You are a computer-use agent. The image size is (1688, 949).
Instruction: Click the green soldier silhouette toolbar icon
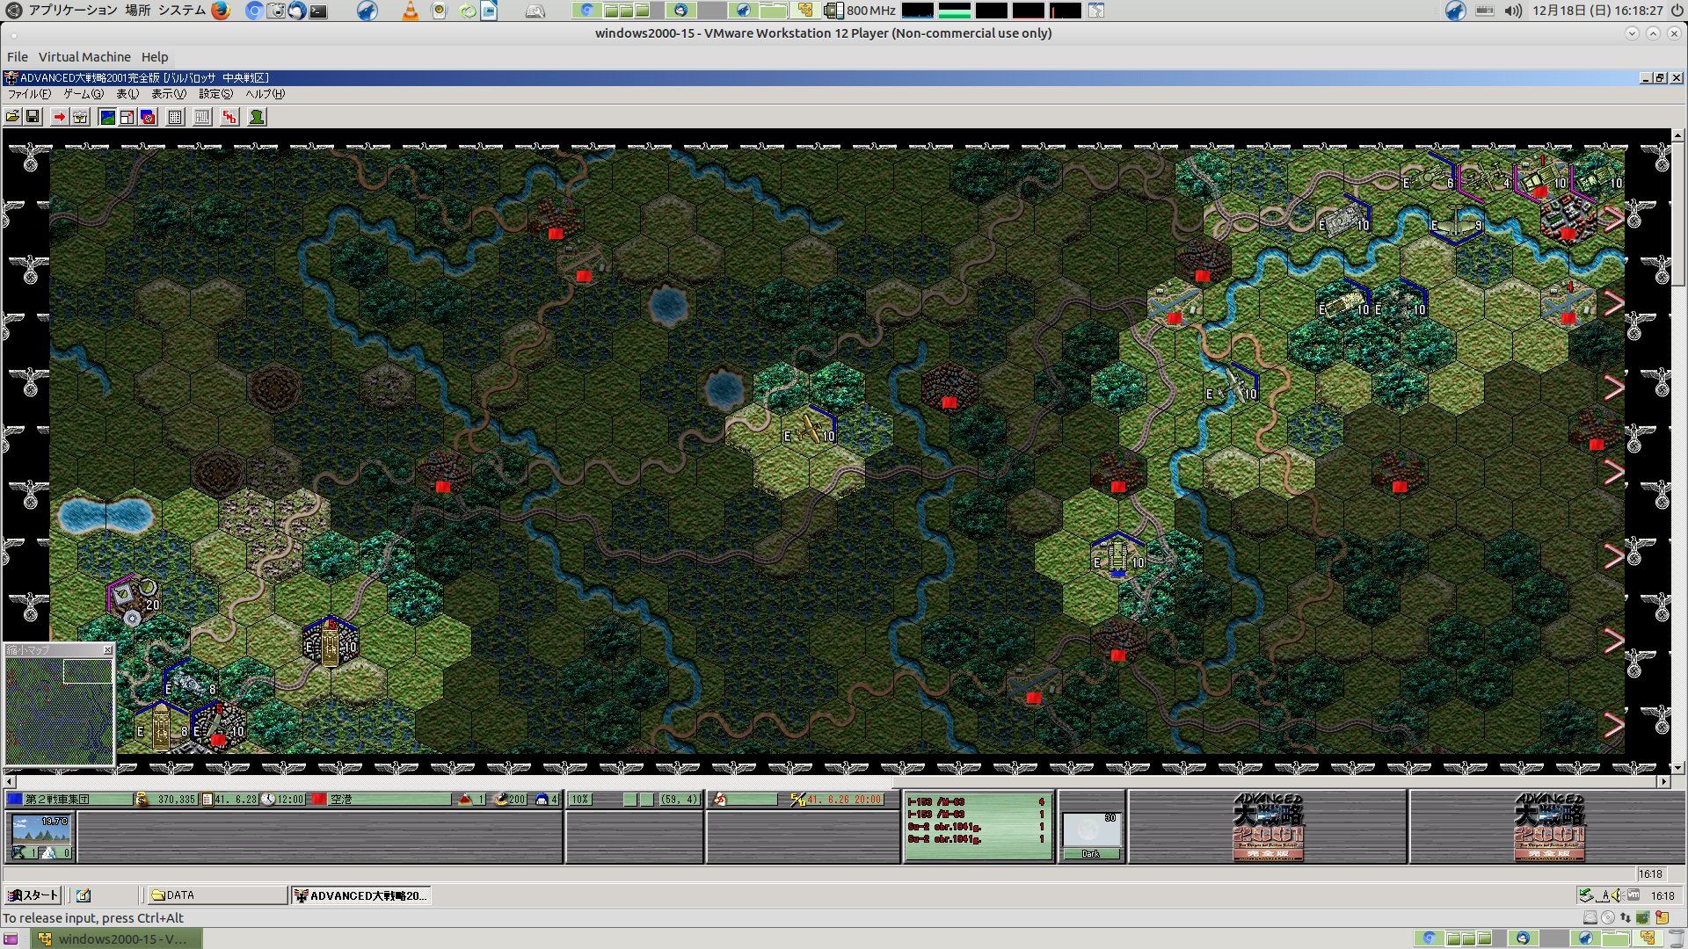coord(257,117)
